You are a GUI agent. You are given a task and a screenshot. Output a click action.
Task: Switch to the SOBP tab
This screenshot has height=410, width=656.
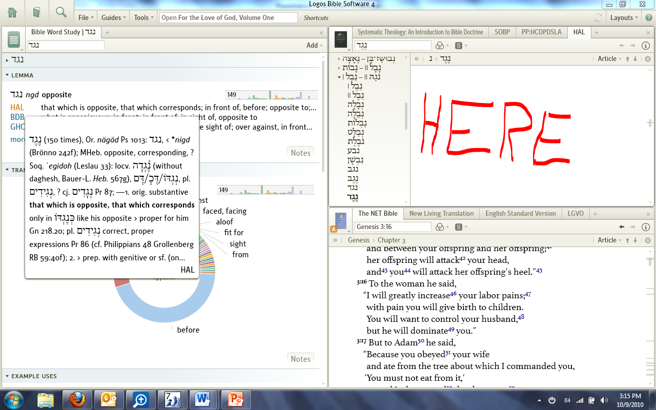[502, 32]
